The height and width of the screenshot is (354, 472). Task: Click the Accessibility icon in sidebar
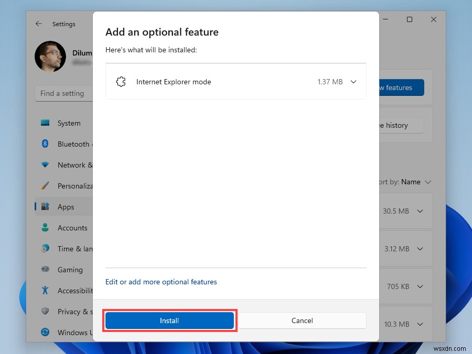45,291
